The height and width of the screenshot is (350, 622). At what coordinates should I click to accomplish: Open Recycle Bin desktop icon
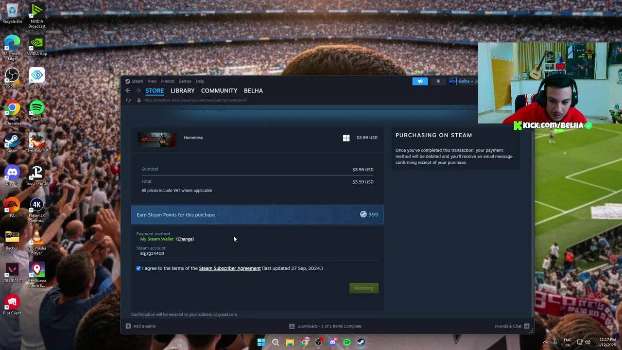12,14
